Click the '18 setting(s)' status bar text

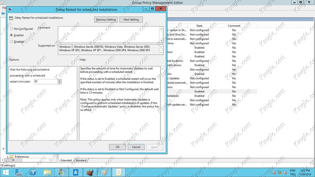click(7, 165)
